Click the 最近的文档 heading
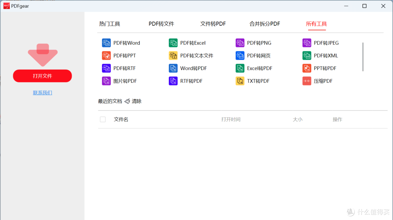This screenshot has width=393, height=220. (110, 101)
